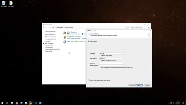Click the Control Panel address bar location icon
186x105 pixels.
(x=53, y=27)
